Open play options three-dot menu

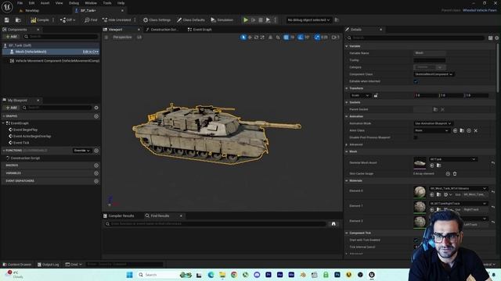275,20
